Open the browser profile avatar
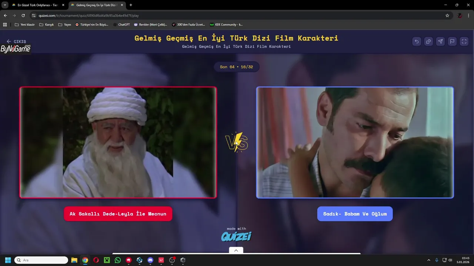Viewport: 474px width, 266px height. (460, 16)
